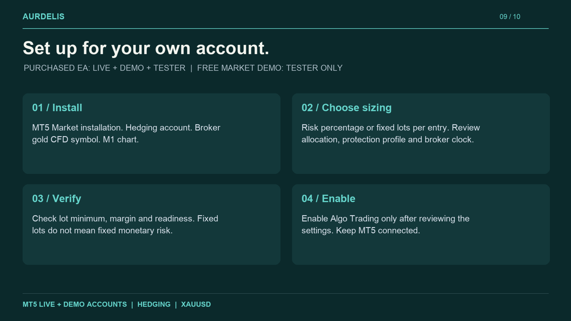Click the Enable Algo Trading description text
The image size is (571, 321).
(x=385, y=224)
